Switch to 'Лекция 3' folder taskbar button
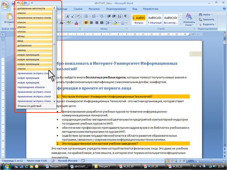Image resolution: width=227 pixels, height=170 pixels. click(102, 167)
